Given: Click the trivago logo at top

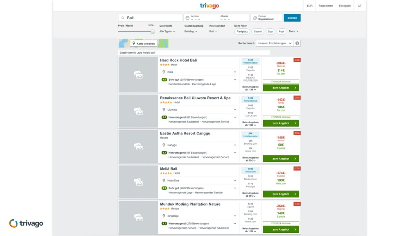Looking at the screenshot, I should pos(209,6).
